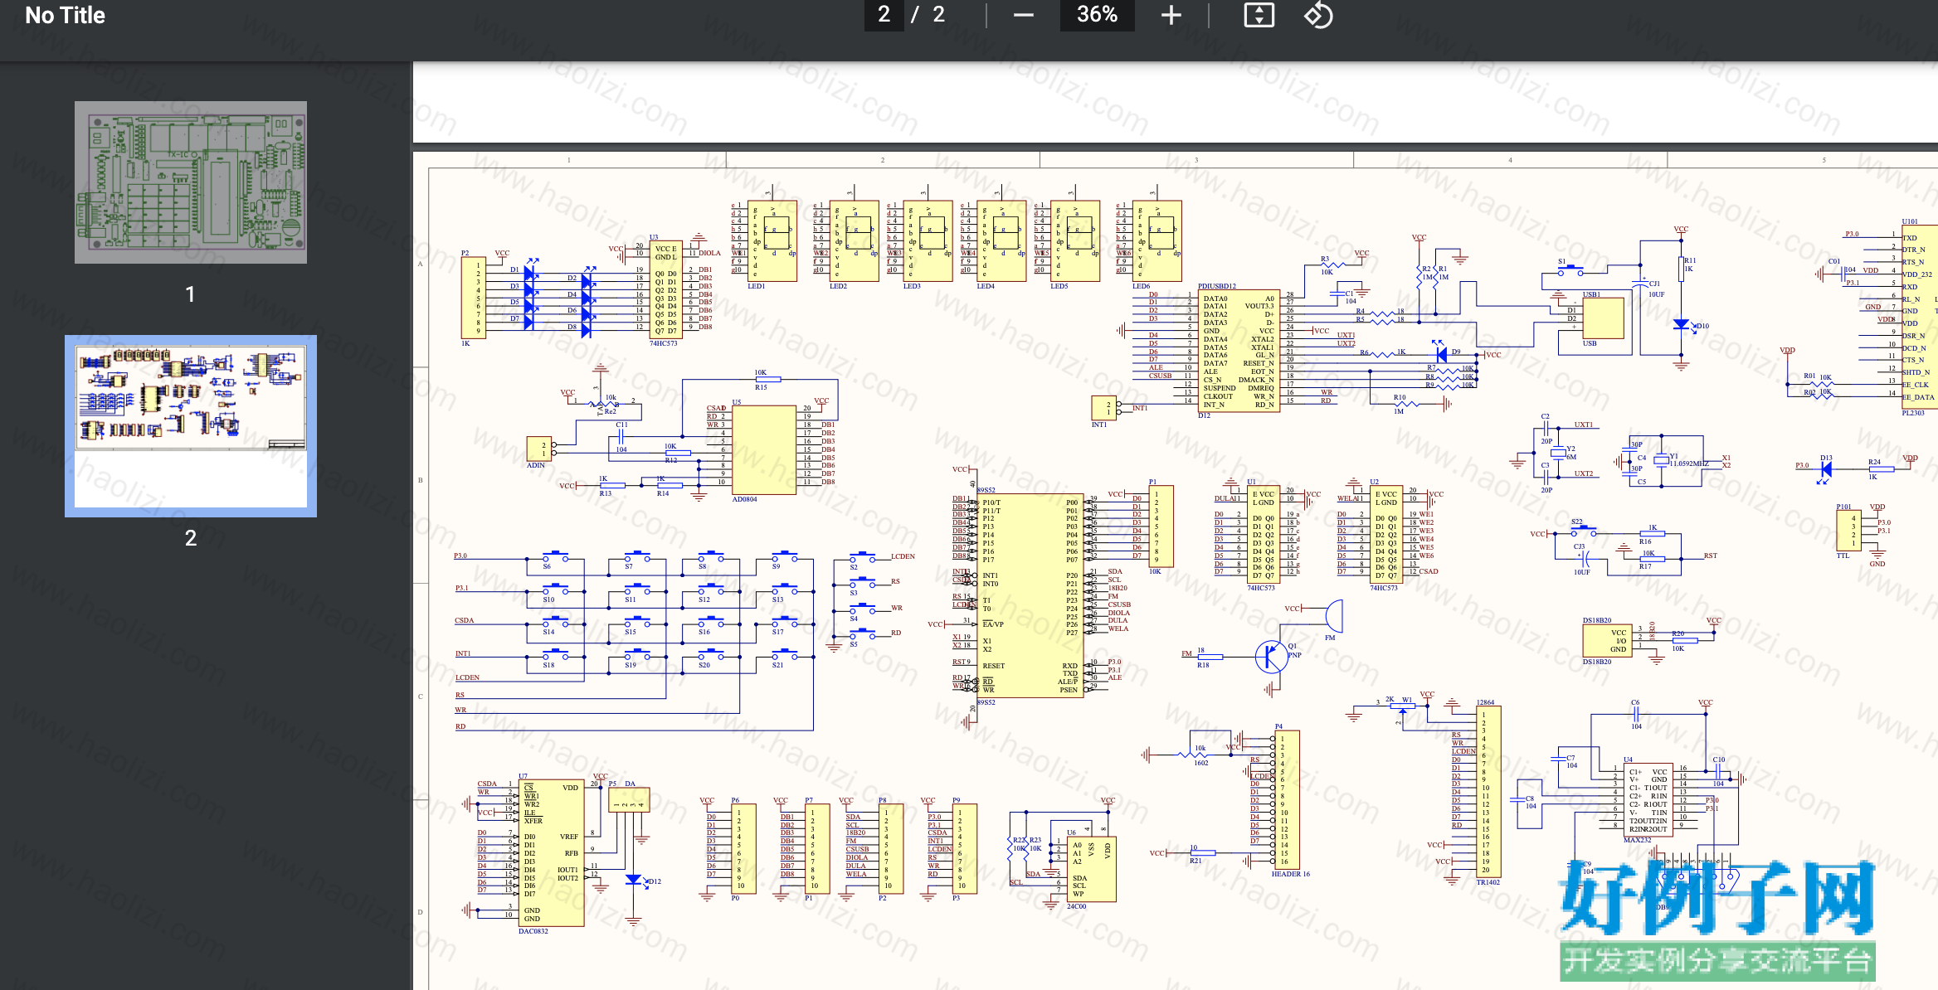1938x990 pixels.
Task: Click the total page count indicator
Action: click(938, 15)
